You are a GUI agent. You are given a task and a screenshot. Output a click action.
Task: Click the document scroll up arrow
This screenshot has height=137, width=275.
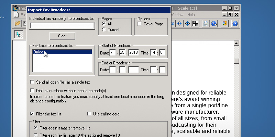[236, 43]
